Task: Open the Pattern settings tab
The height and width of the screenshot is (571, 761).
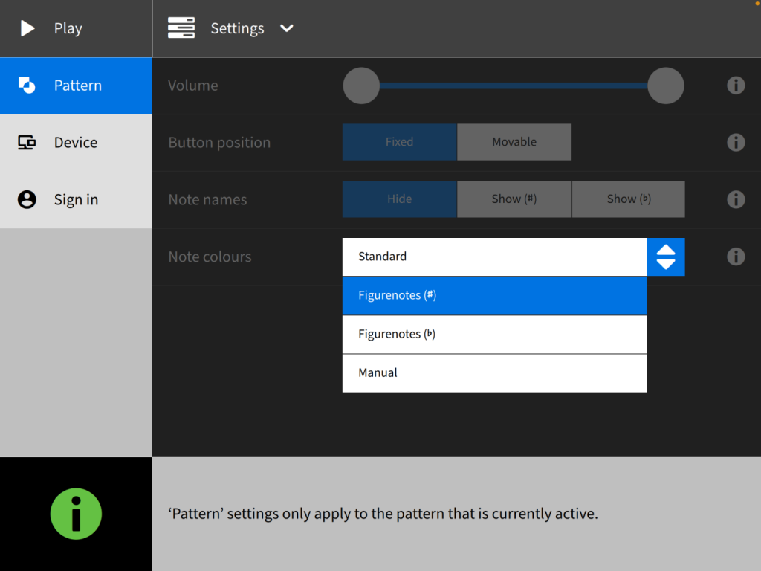Action: (x=77, y=86)
